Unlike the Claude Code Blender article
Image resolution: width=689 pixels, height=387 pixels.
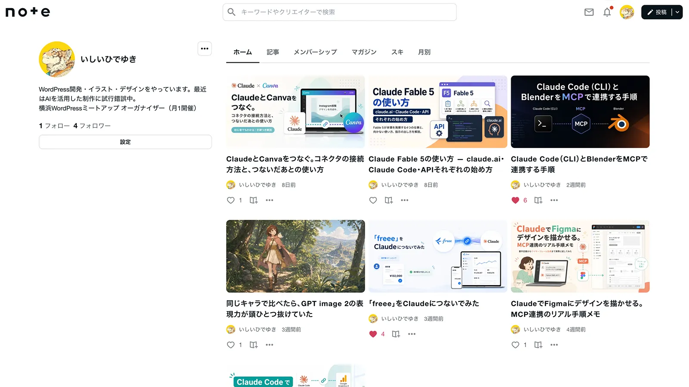[515, 200]
